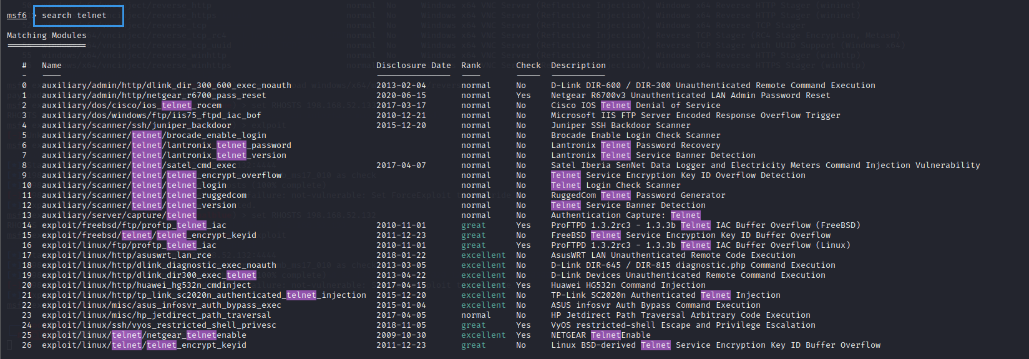Click the 'Disclosure Date' column header
This screenshot has width=1029, height=359.
pos(414,66)
